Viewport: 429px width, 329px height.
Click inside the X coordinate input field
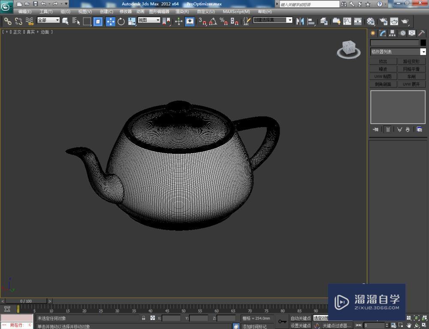[172, 318]
